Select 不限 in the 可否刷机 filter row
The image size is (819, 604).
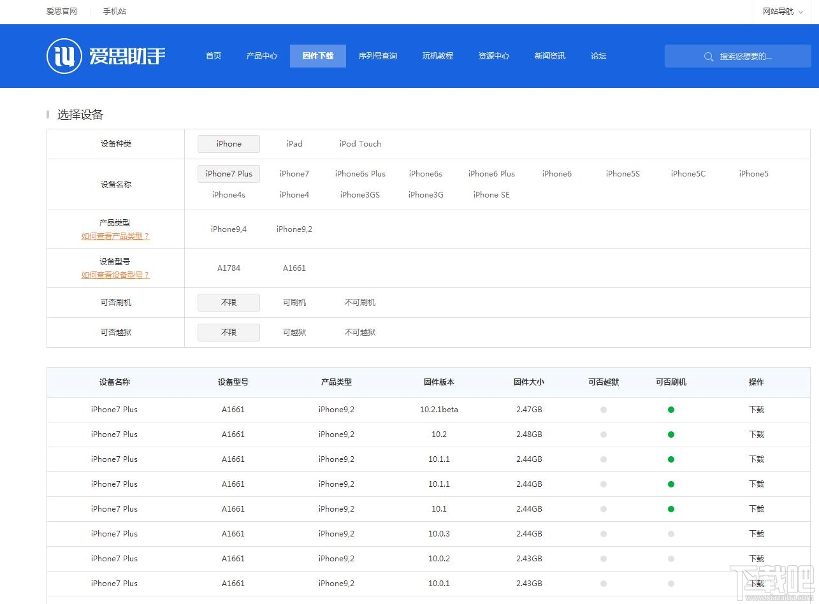point(229,303)
